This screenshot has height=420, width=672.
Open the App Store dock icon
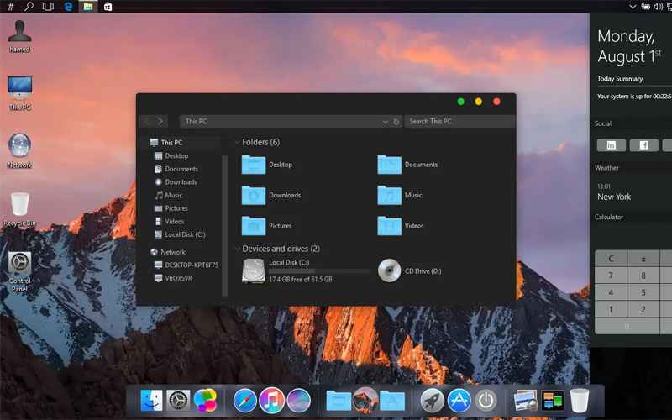[x=459, y=401]
